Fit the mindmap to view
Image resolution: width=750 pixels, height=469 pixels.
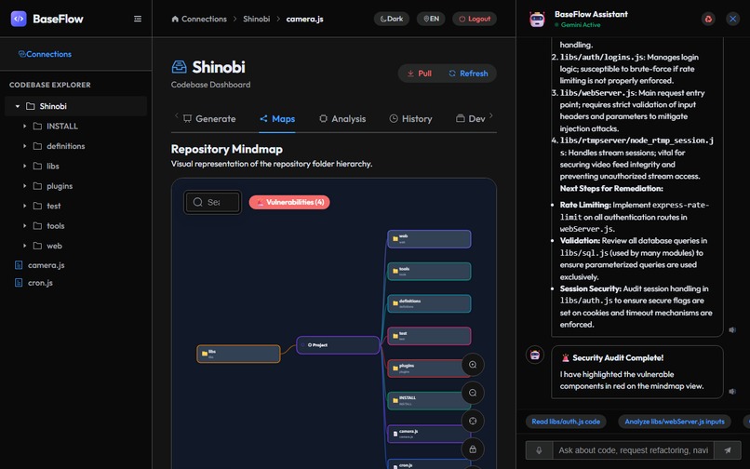tap(473, 422)
